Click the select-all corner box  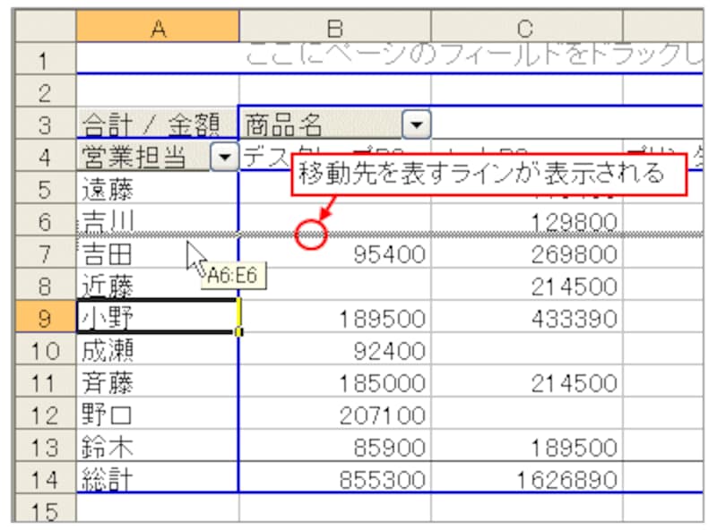pos(45,28)
